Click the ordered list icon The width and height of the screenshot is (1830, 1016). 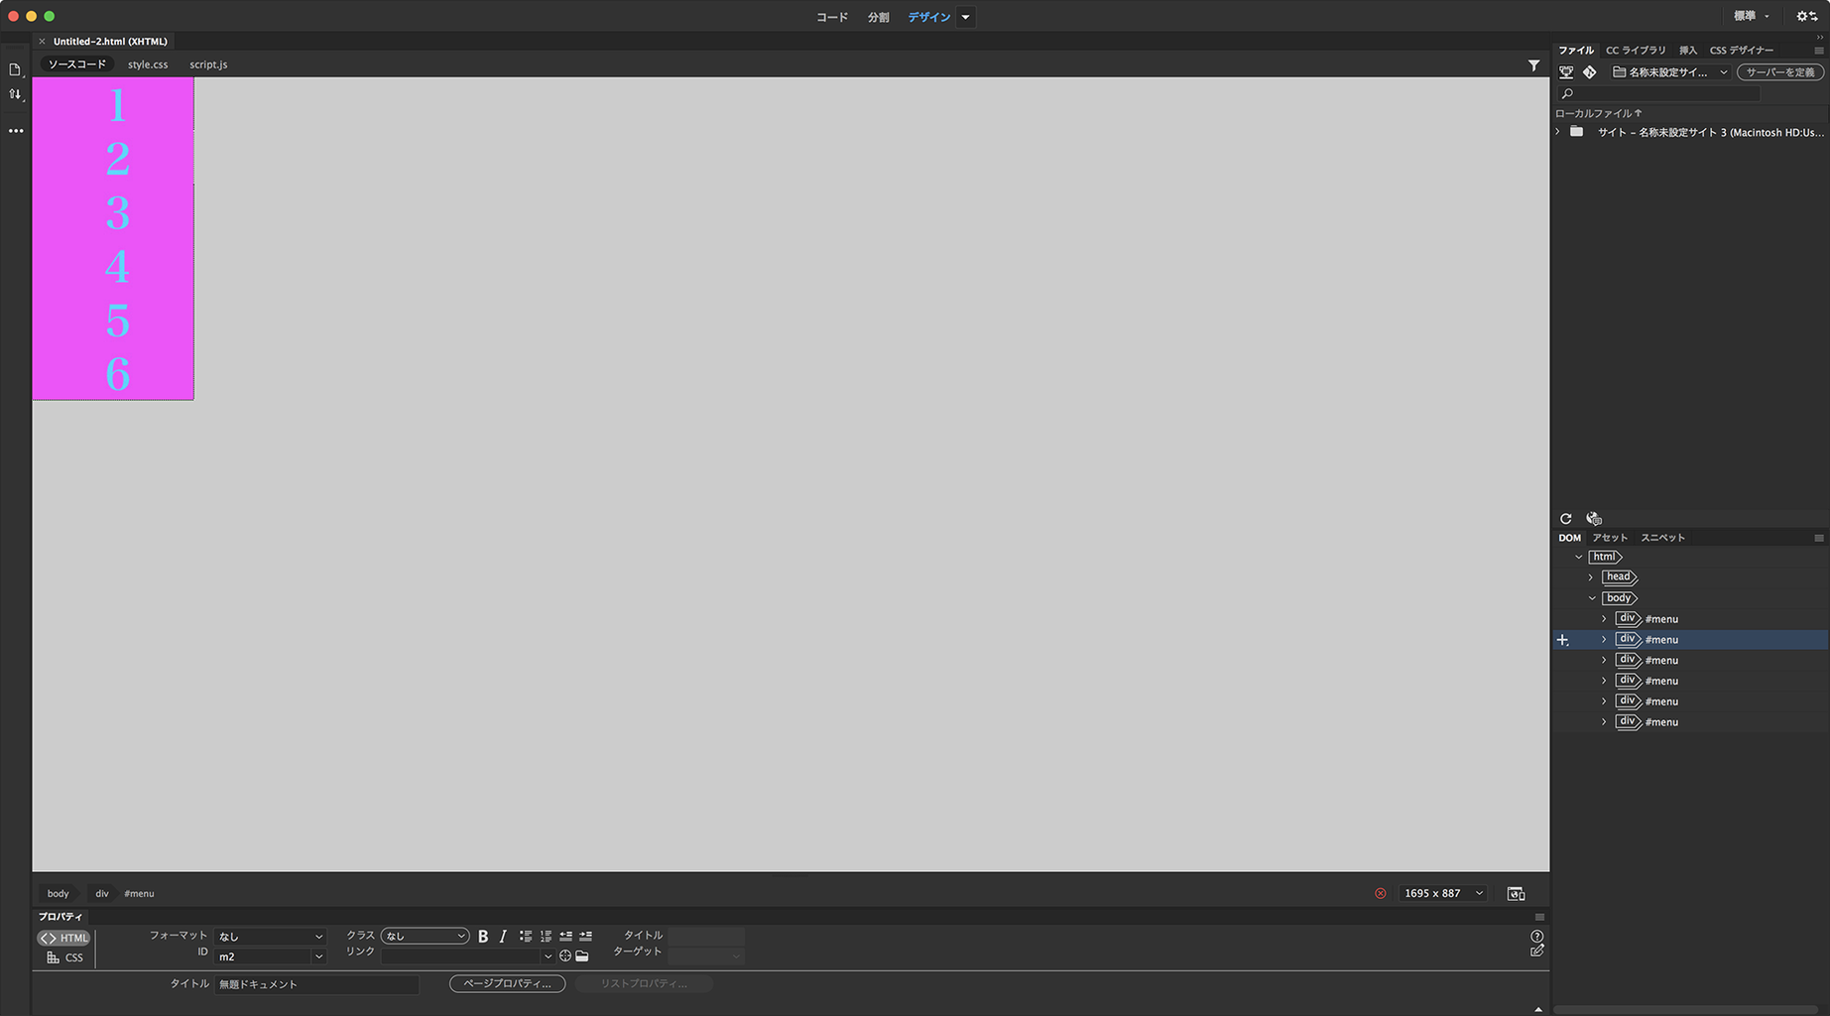click(546, 937)
